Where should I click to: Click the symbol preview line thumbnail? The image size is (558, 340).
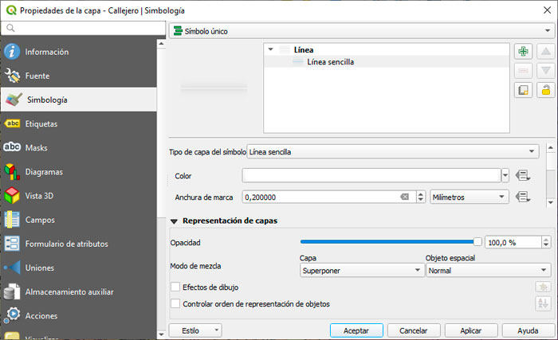(x=214, y=87)
